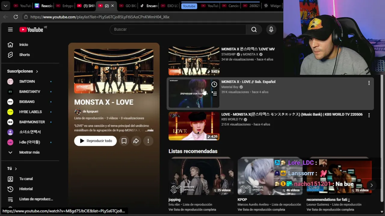Screen dimensions: 385x216
Task: Open options for KBS WORLD TV video
Action: 369,115
